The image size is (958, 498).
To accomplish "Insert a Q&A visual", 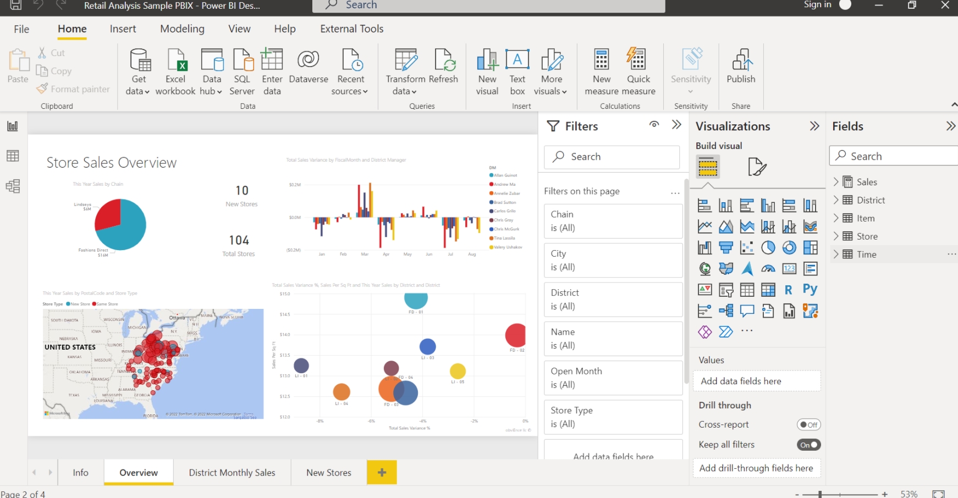I will (x=747, y=311).
